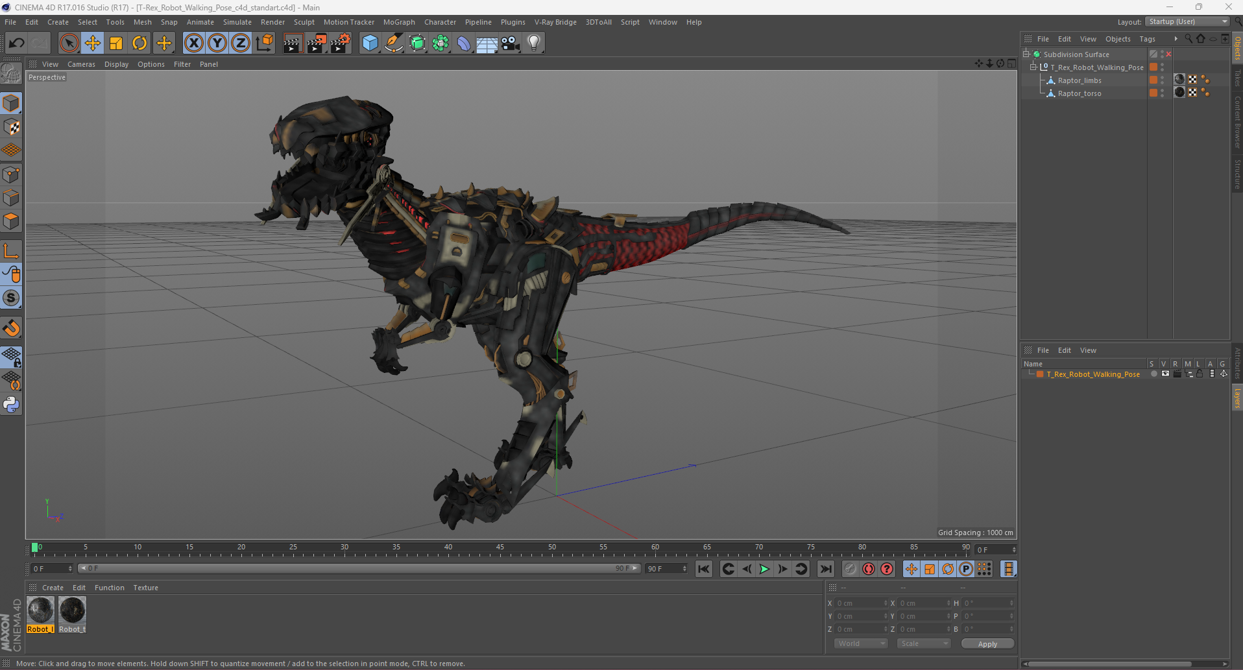Open the Array modeling objects icon

click(x=440, y=43)
